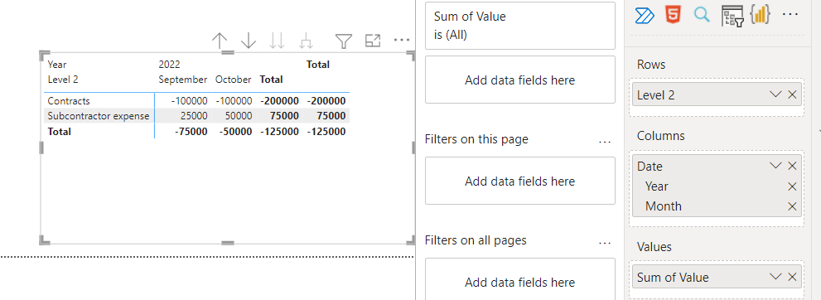Go to next level double-arrow icon
The height and width of the screenshot is (300, 821).
pos(277,41)
